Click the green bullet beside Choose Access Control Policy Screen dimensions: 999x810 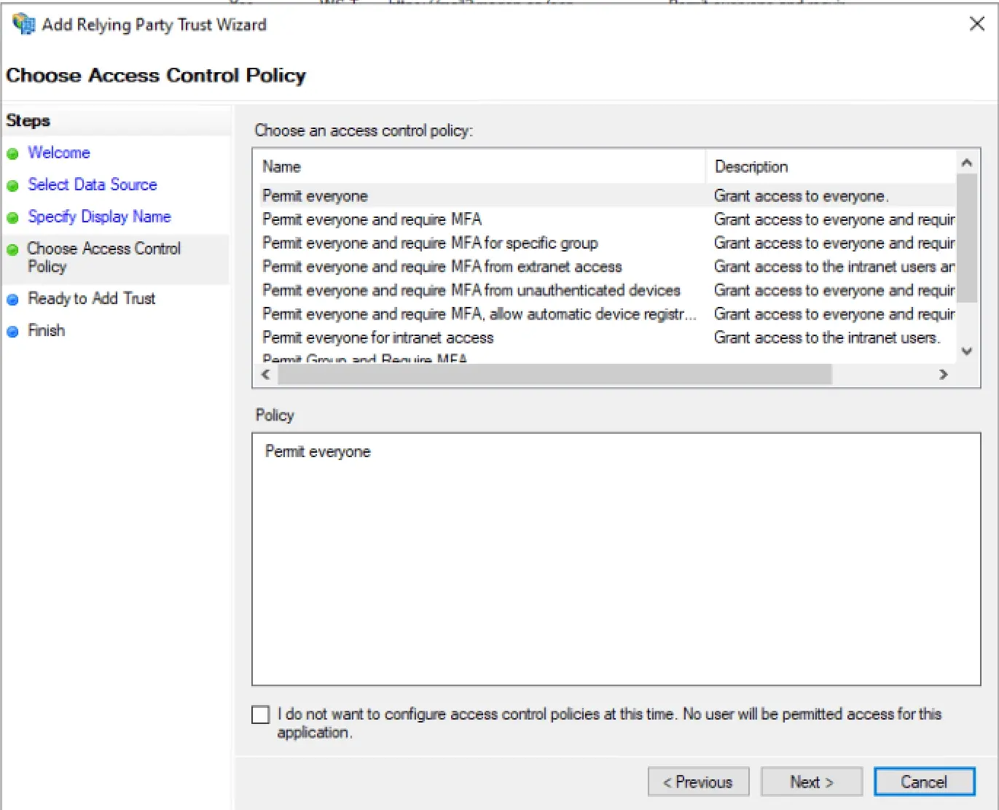pos(12,250)
